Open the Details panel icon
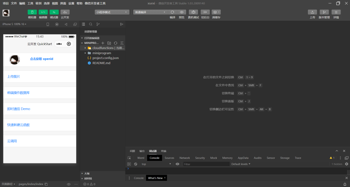This screenshot has height=187, width=350. (x=336, y=12)
